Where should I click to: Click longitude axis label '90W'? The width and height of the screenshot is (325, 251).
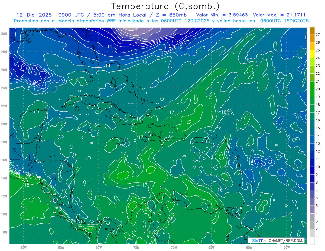23,247
